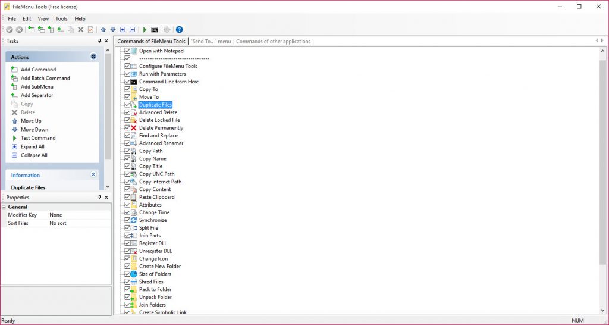Click Tasks panel scroll up arrow
This screenshot has width=609, height=325.
(108, 50)
